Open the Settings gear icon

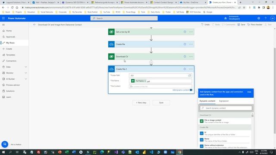259,18
